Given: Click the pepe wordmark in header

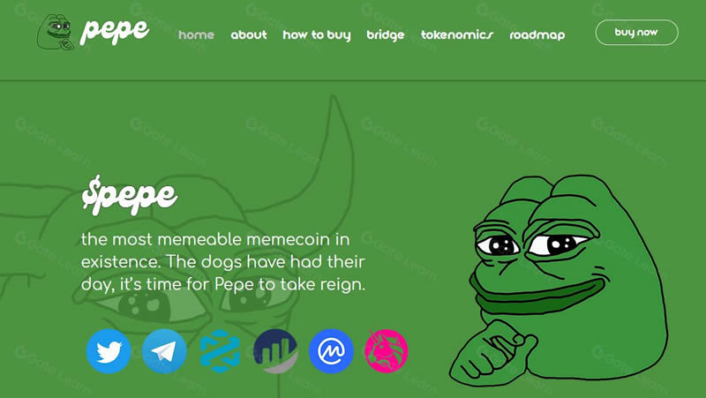Looking at the screenshot, I should (115, 31).
